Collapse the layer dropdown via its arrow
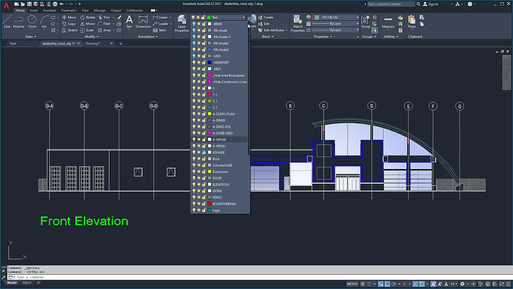The height and width of the screenshot is (289, 513). 243,18
